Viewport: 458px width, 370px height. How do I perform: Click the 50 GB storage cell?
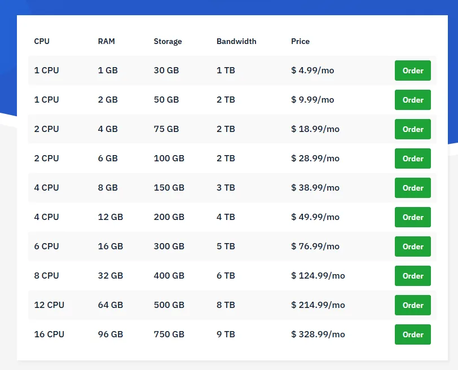(x=166, y=100)
